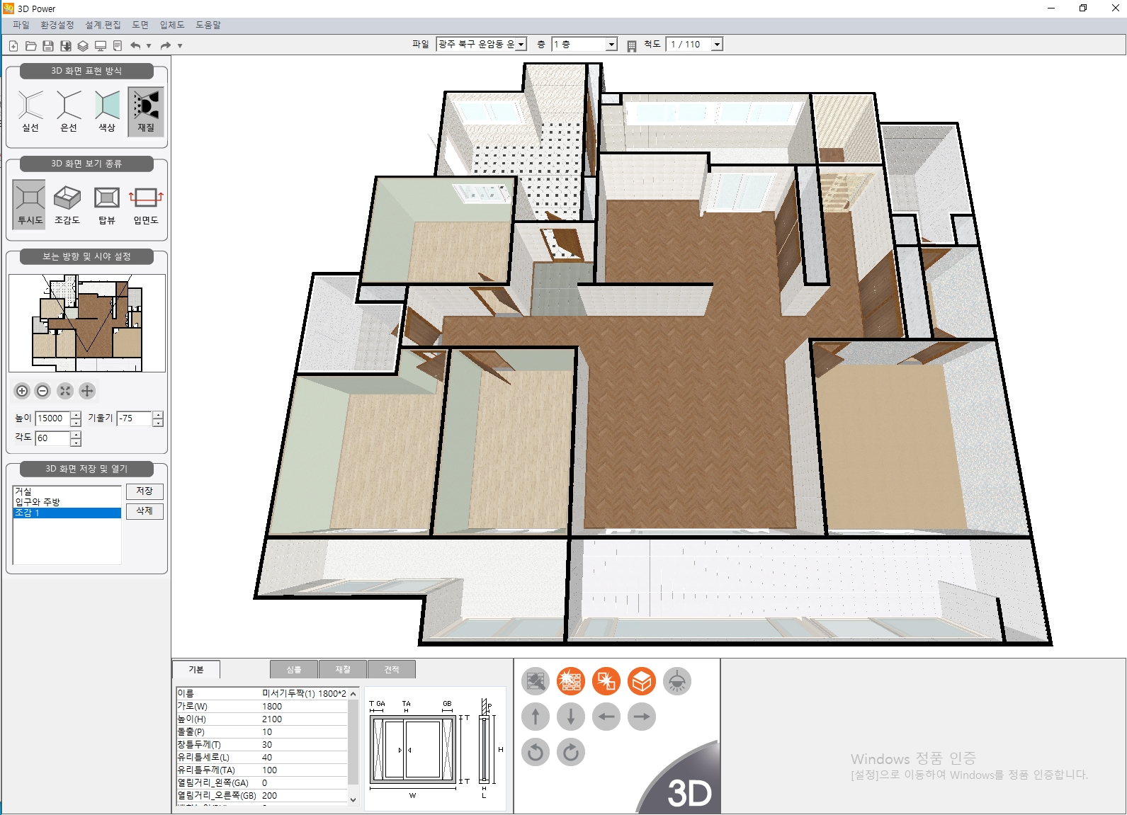Click the rotate counterclockwise arrow button
This screenshot has height=815, width=1127.
click(536, 752)
